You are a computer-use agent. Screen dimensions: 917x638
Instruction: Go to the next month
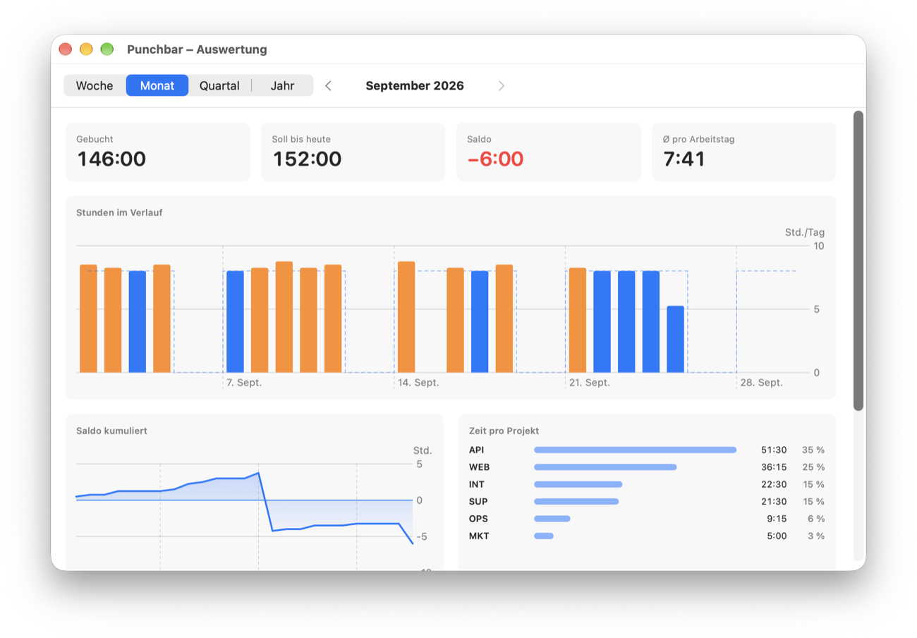(502, 86)
